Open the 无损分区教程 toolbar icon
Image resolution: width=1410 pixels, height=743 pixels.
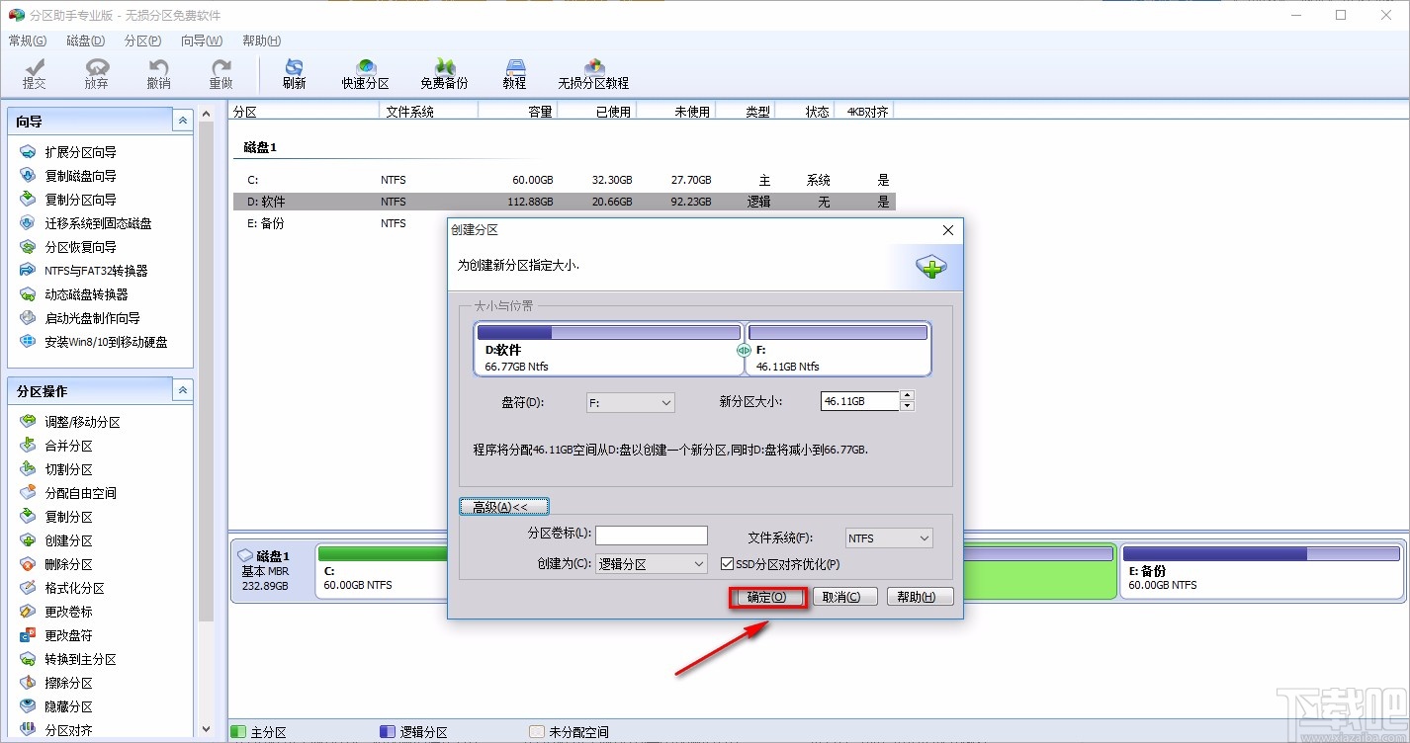pos(593,73)
